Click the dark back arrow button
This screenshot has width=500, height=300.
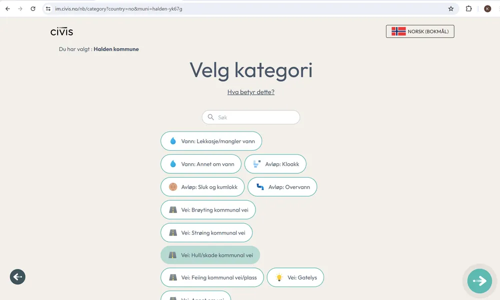(17, 277)
